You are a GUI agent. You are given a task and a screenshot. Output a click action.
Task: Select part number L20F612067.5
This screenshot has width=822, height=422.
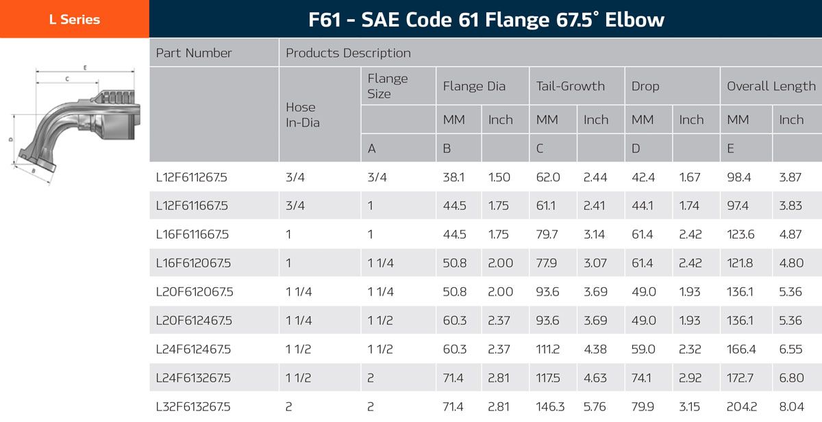click(x=195, y=292)
